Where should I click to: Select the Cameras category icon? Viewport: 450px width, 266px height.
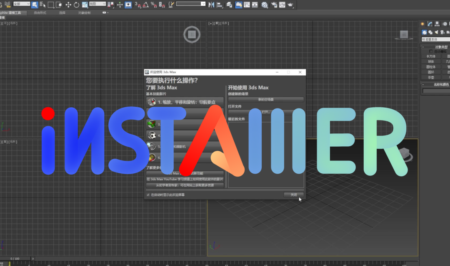click(x=442, y=32)
